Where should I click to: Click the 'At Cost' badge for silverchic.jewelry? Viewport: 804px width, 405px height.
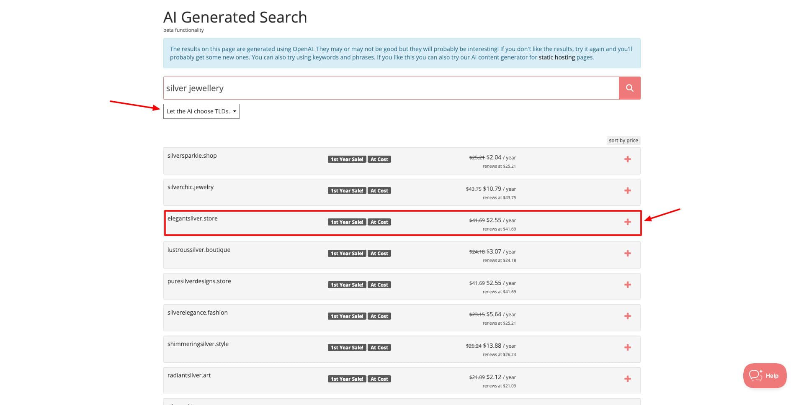pos(379,191)
